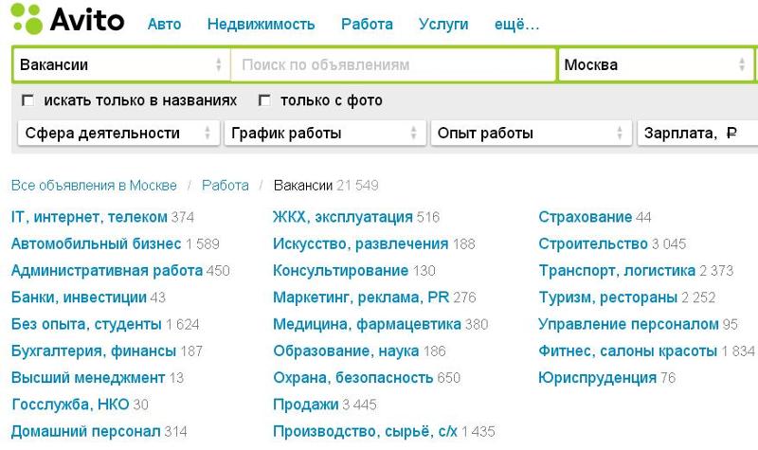Open Без опыта, студенты category

[x=86, y=324]
